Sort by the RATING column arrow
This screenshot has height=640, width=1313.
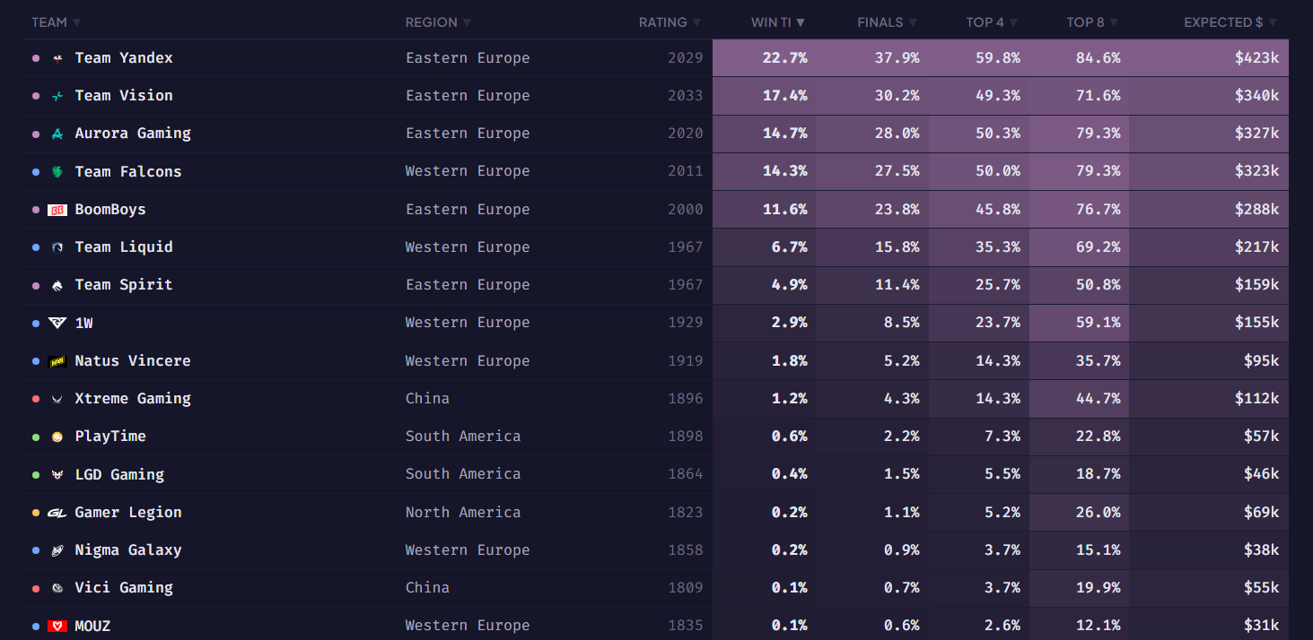click(x=696, y=22)
